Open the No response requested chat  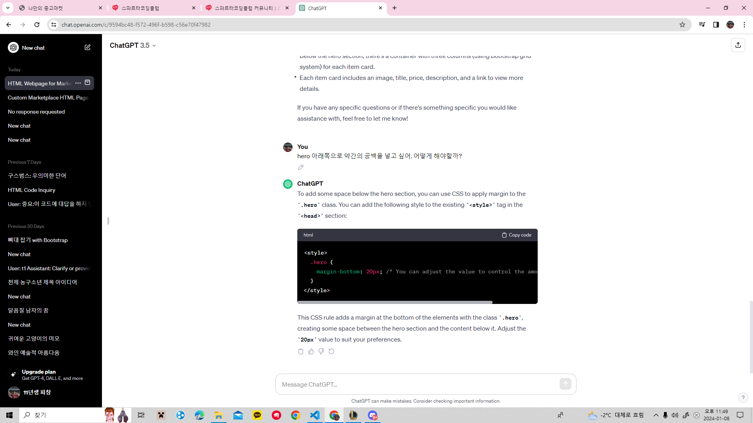pyautogui.click(x=49, y=112)
